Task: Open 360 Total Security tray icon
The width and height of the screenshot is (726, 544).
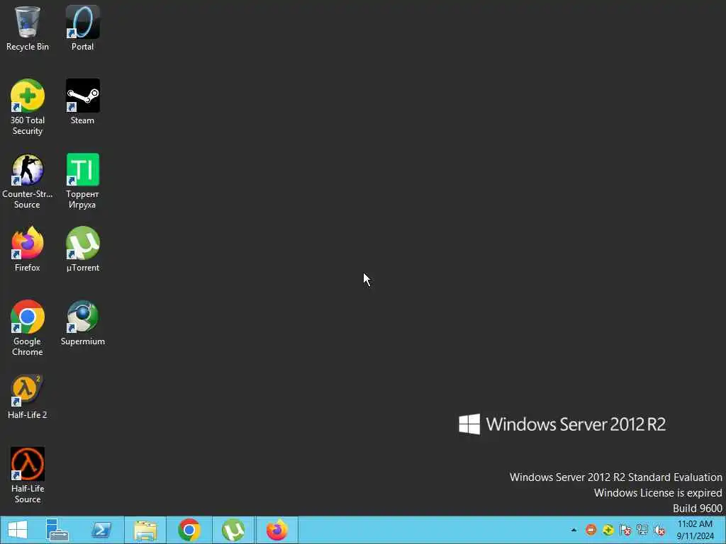Action: click(x=608, y=530)
